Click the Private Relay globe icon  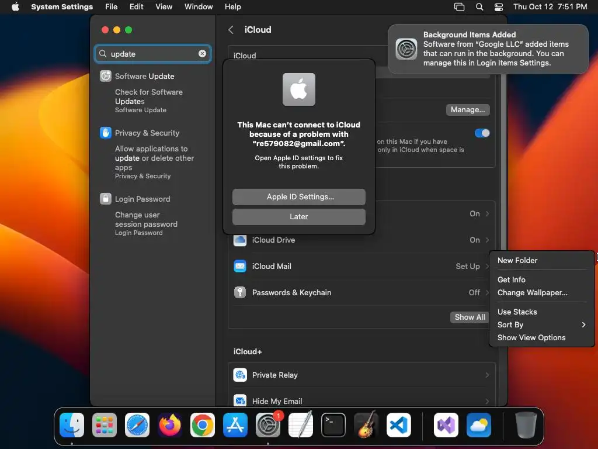[x=240, y=375]
